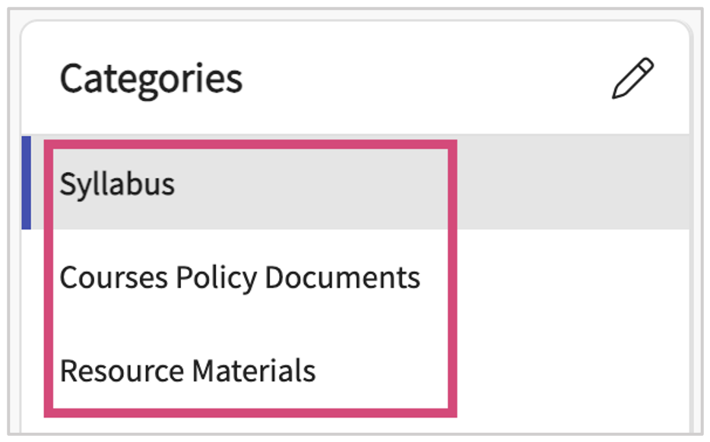Edit the Categories list

(632, 79)
